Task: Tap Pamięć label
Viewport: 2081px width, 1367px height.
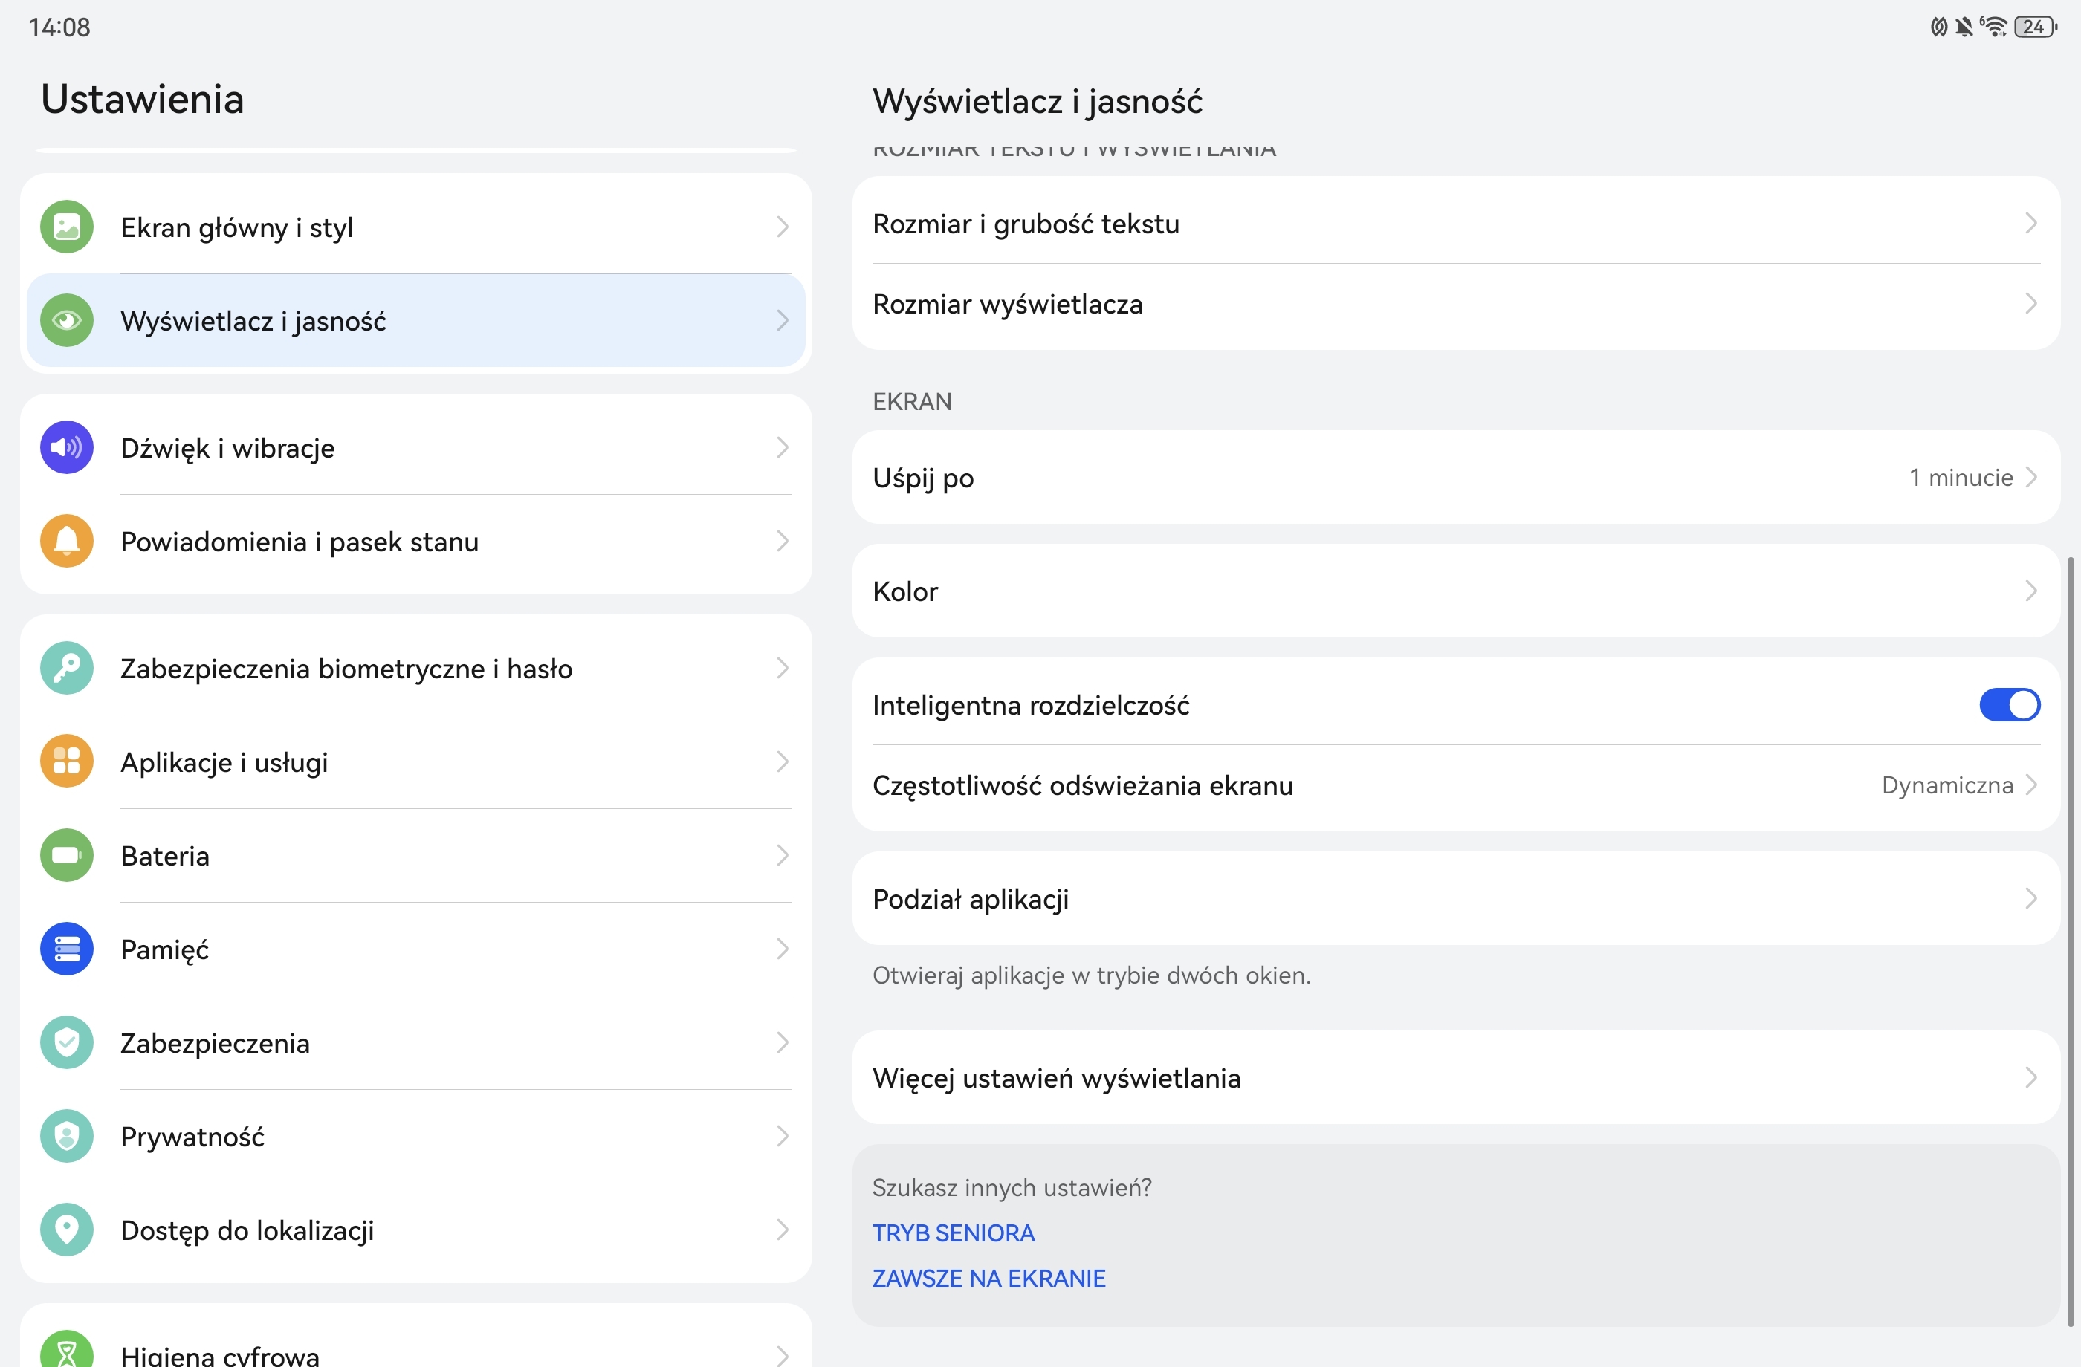Action: click(164, 950)
